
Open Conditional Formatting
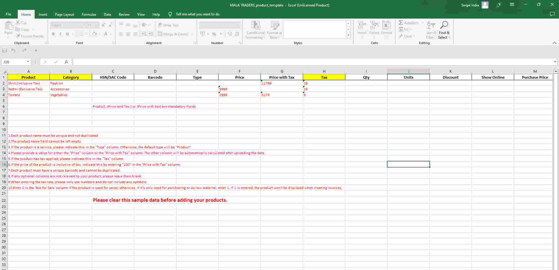255,30
